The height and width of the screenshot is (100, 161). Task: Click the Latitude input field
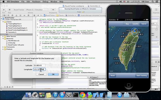(x=39, y=65)
